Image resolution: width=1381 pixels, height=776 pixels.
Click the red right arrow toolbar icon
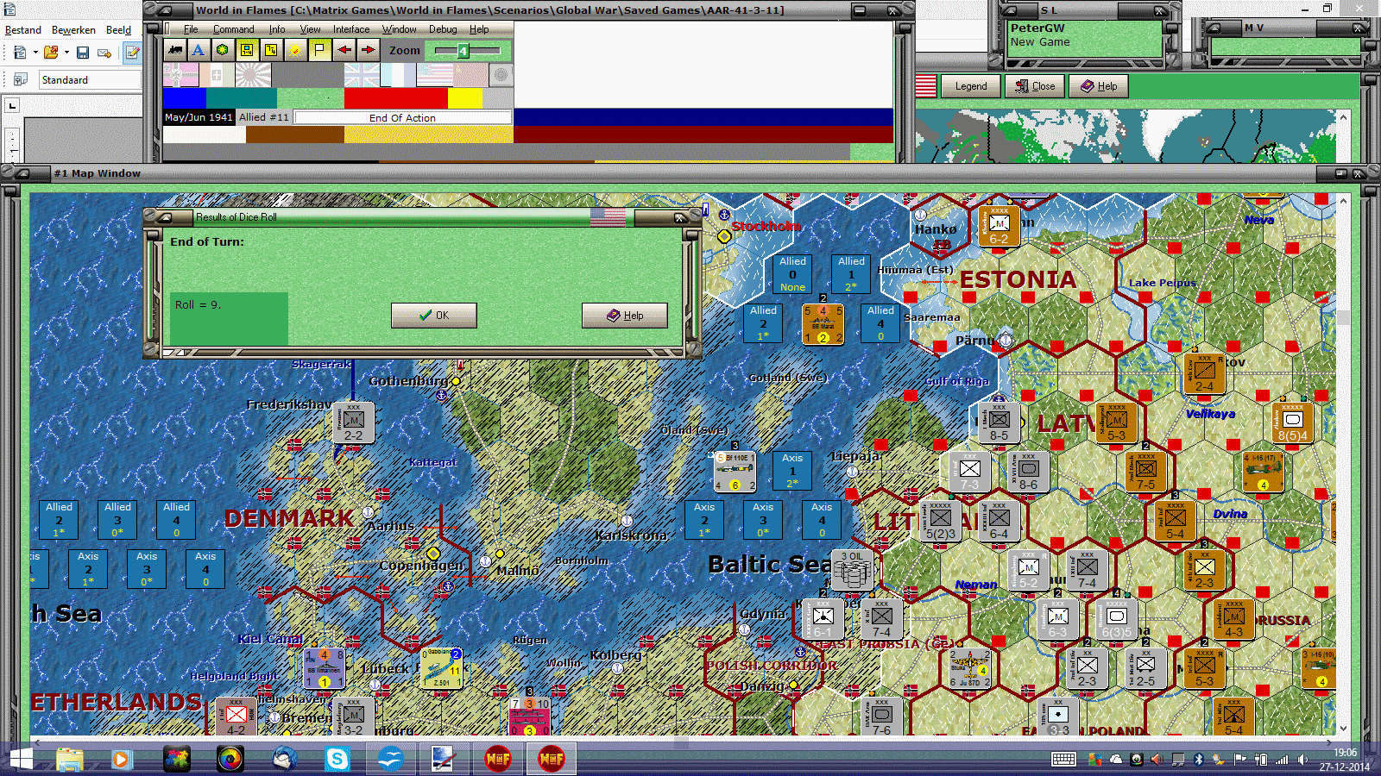tap(369, 50)
